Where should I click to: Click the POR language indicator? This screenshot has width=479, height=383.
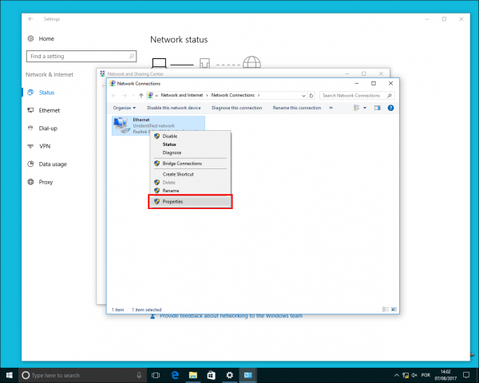pyautogui.click(x=426, y=375)
